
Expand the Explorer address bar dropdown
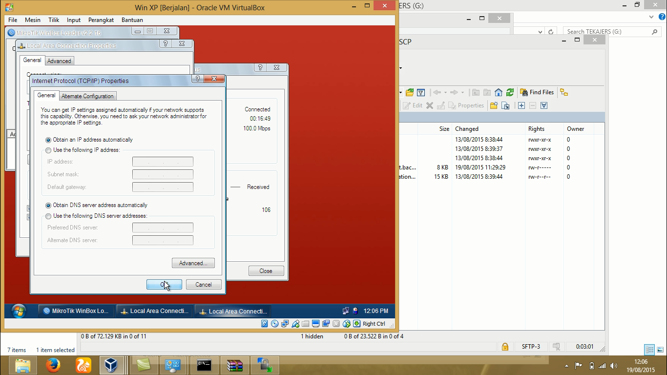click(x=540, y=32)
